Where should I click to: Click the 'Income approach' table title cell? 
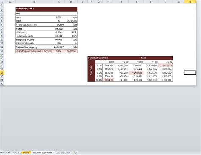46,9
